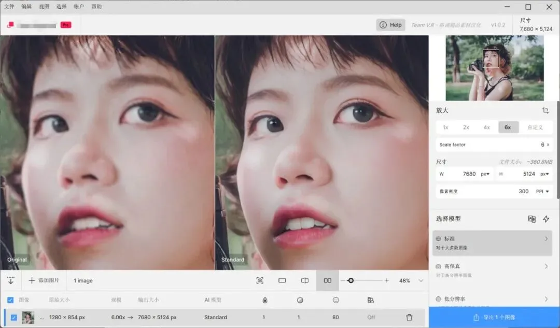Open the PPI unit dropdown
Screen dimensions: 560x328
[542, 191]
